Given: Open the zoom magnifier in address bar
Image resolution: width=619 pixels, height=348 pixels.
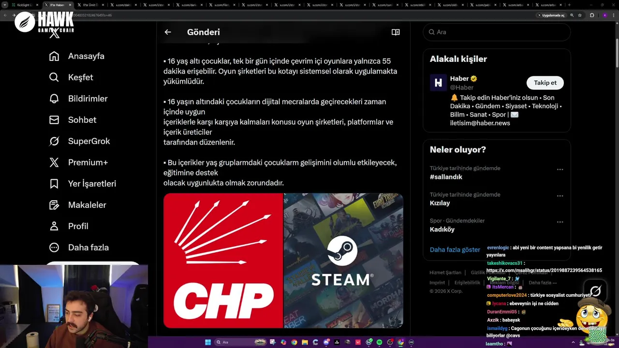Looking at the screenshot, I should click(572, 15).
